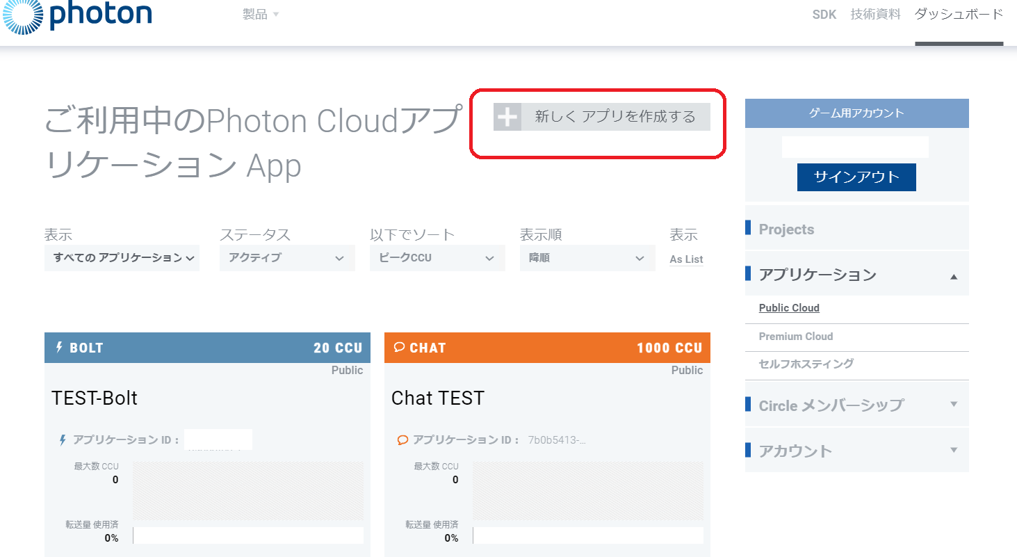Open the 製品 dropdown menu
The image size is (1017, 557).
tap(261, 14)
